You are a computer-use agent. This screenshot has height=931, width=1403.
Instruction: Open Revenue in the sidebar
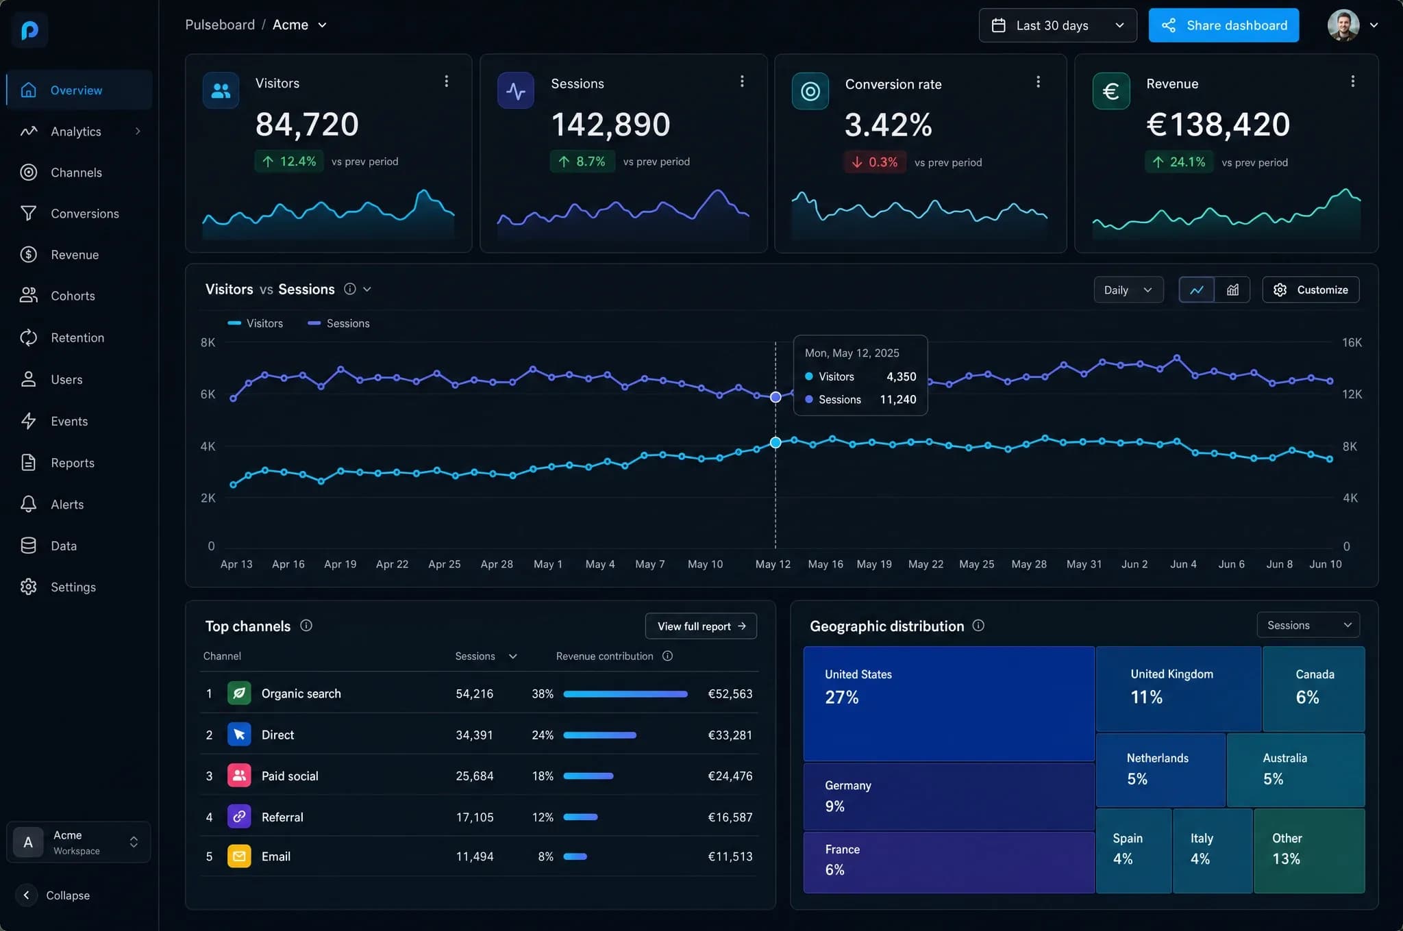pyautogui.click(x=79, y=255)
